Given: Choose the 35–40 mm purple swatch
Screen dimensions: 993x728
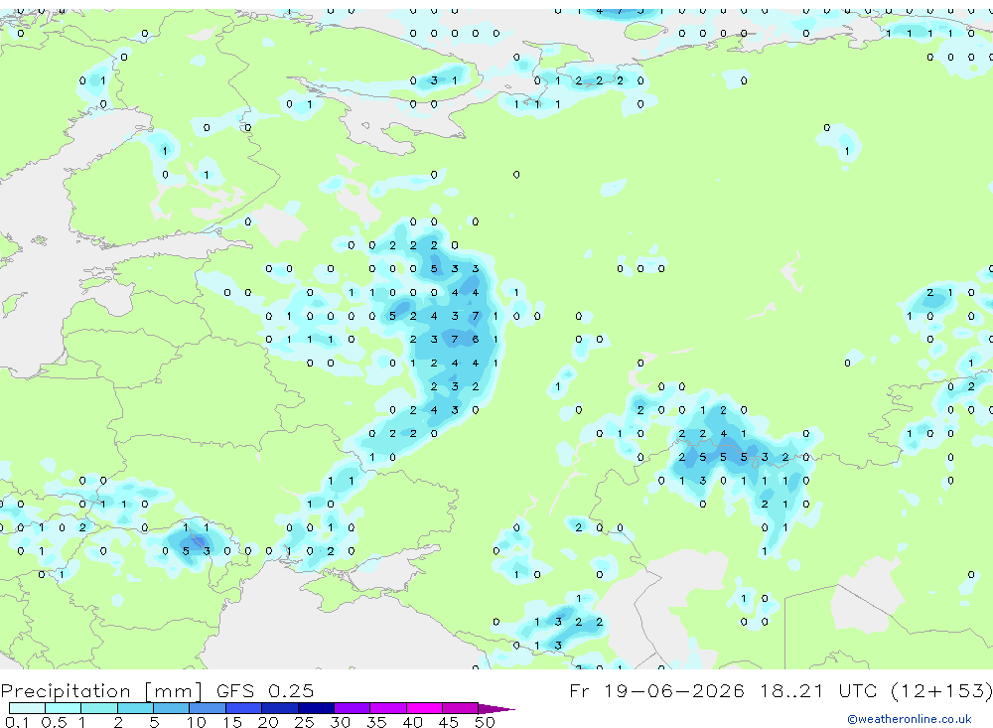Looking at the screenshot, I should point(388,708).
